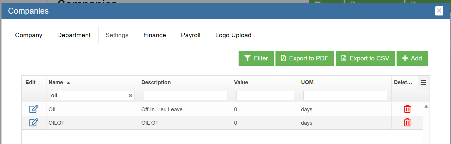Focus the Description filter field
451x144 pixels.
pyautogui.click(x=185, y=96)
